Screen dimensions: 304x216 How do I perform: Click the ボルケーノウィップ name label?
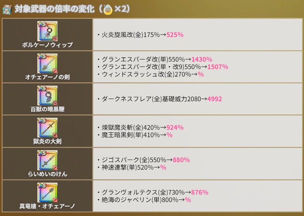(47, 45)
